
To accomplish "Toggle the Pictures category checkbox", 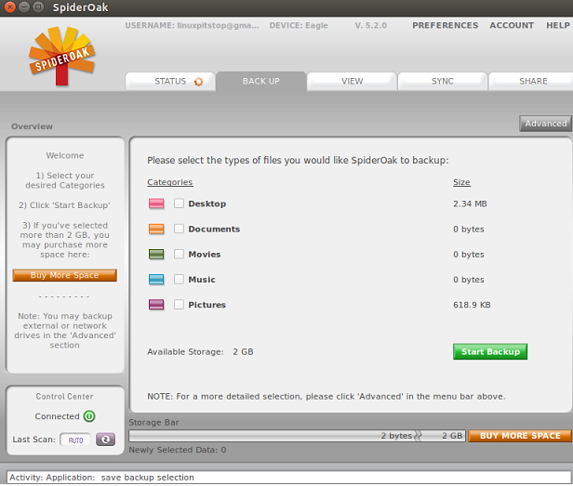I will [x=179, y=305].
